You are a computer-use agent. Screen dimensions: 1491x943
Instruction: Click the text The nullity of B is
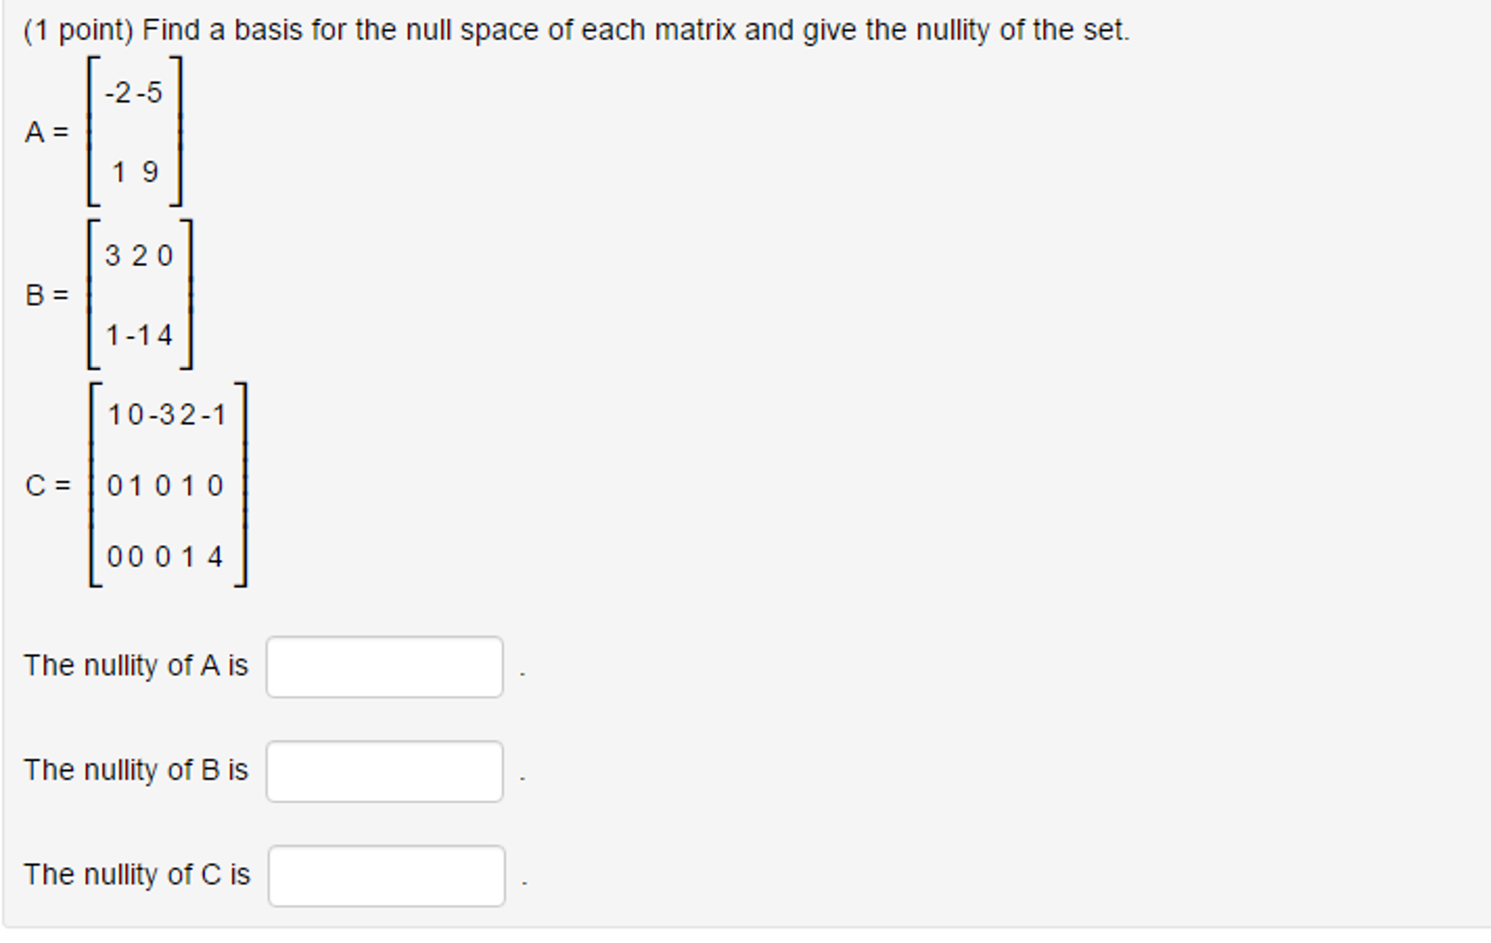coord(136,771)
